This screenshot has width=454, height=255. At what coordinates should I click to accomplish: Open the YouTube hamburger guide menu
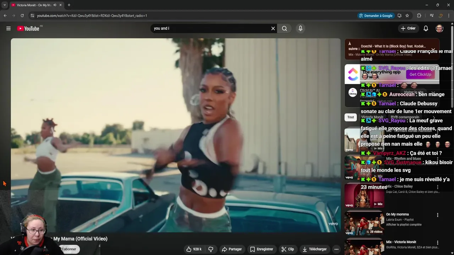click(9, 28)
